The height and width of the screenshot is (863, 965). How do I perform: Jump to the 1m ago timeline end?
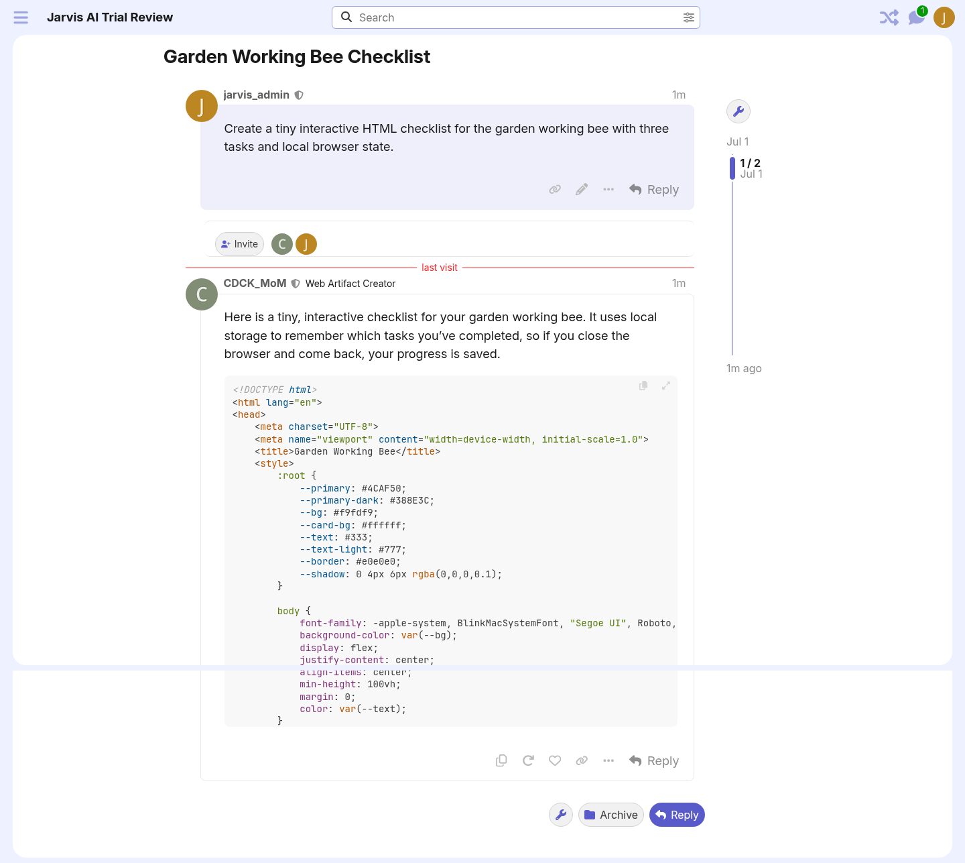click(x=744, y=368)
